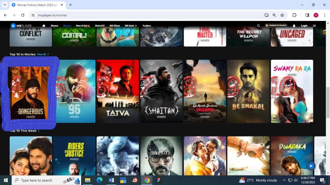Click the Chrome icon in the taskbar
The width and height of the screenshot is (330, 185).
(147, 180)
